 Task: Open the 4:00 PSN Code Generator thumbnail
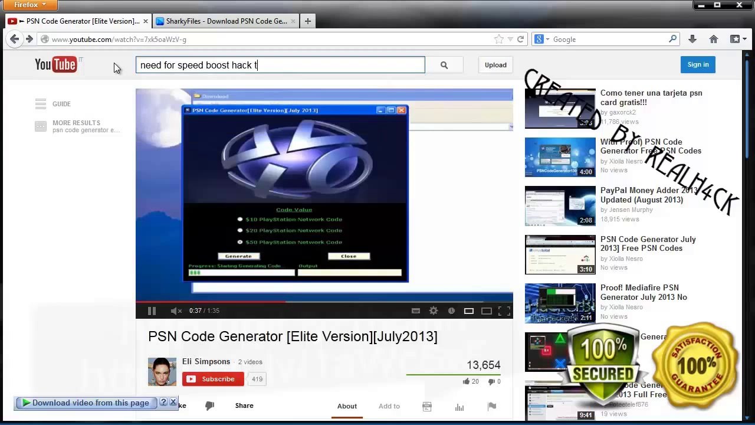pyautogui.click(x=560, y=157)
